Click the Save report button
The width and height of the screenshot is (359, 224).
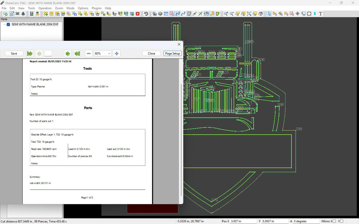14,53
